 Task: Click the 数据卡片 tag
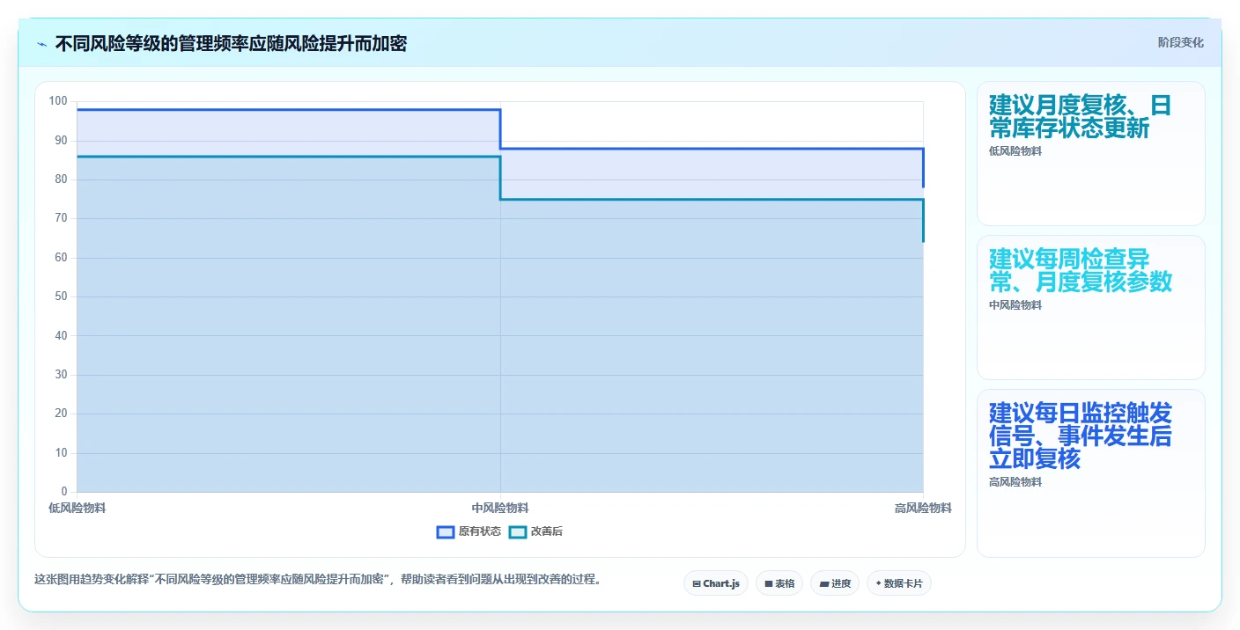(899, 583)
